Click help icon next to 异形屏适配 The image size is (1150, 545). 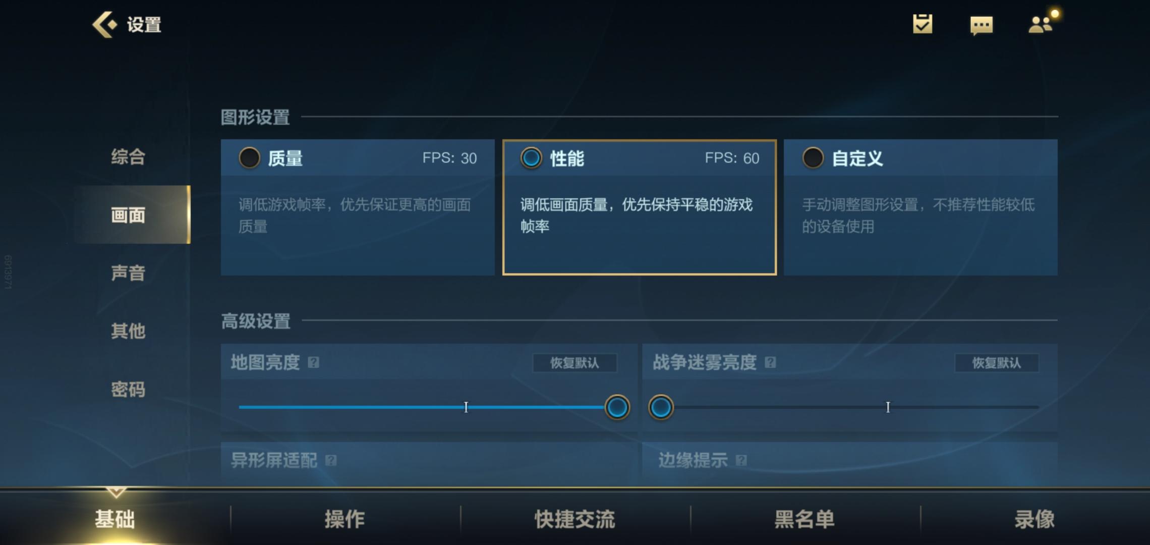point(331,460)
